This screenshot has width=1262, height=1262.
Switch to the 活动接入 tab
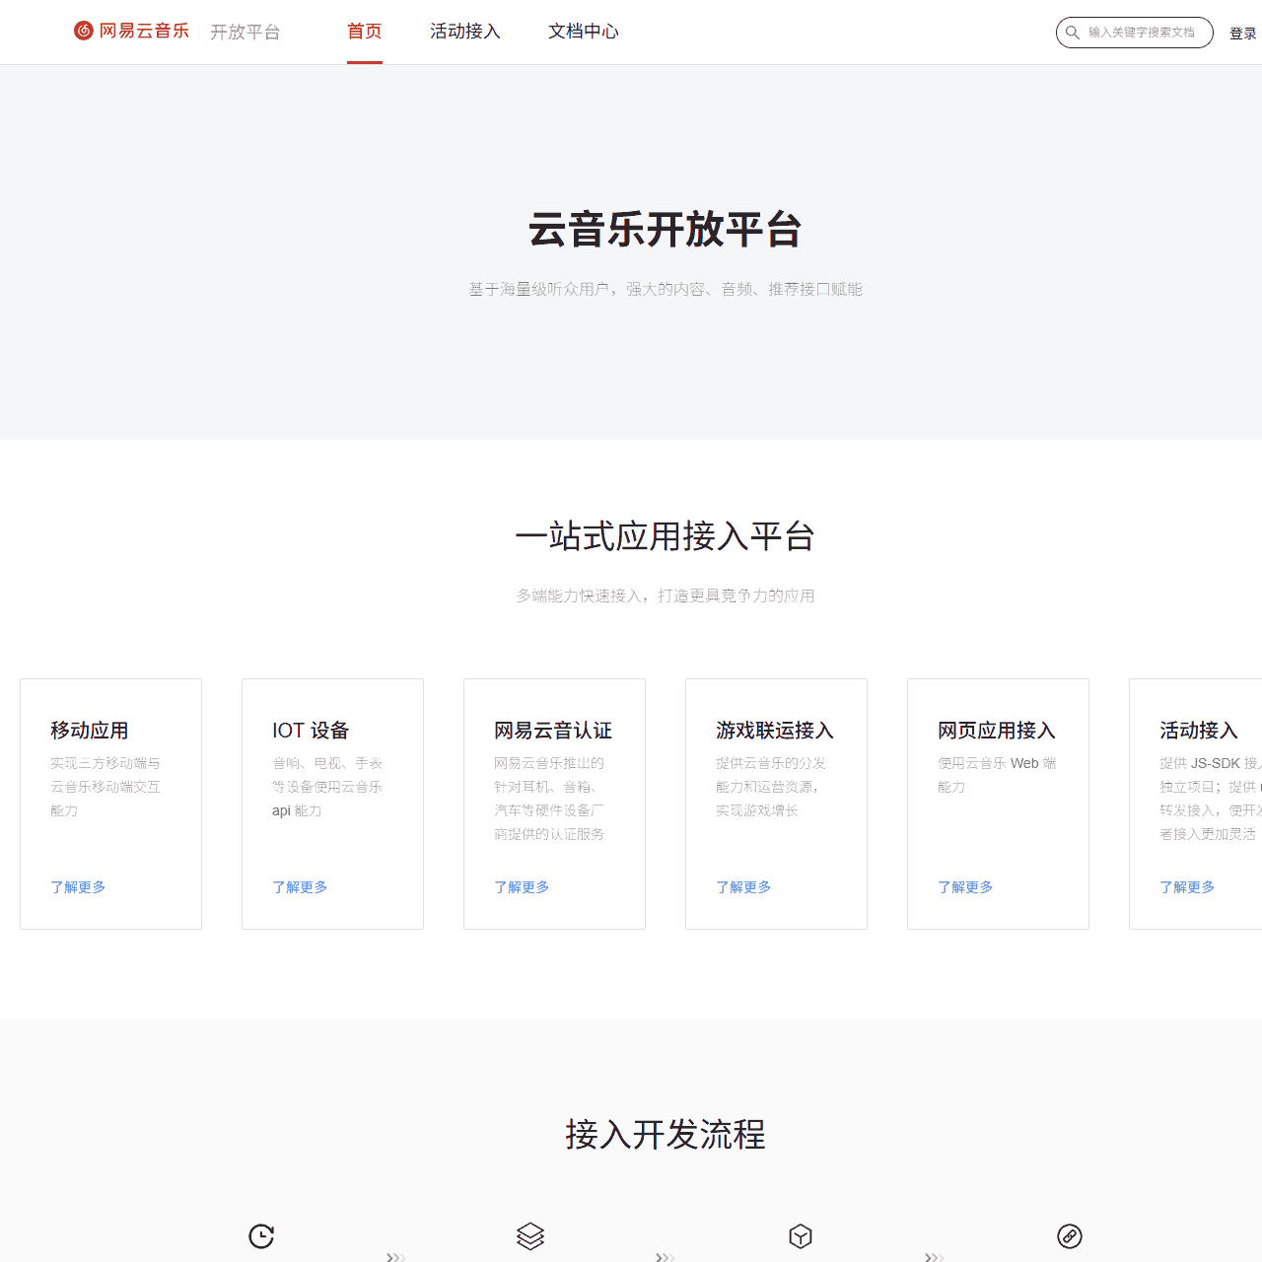[x=464, y=32]
